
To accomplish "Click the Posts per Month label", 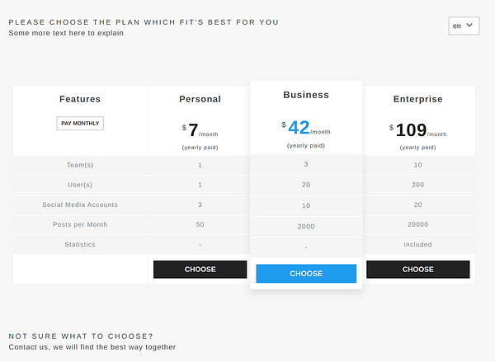I will [x=80, y=224].
